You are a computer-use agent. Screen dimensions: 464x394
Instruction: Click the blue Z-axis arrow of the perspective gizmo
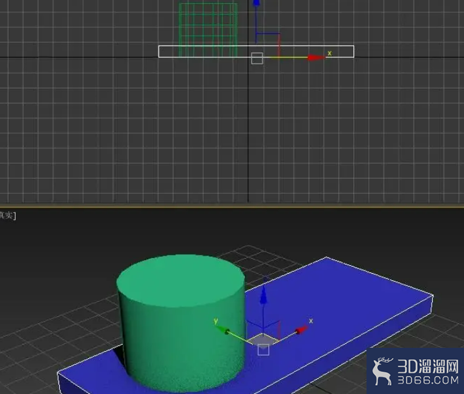coord(263,295)
